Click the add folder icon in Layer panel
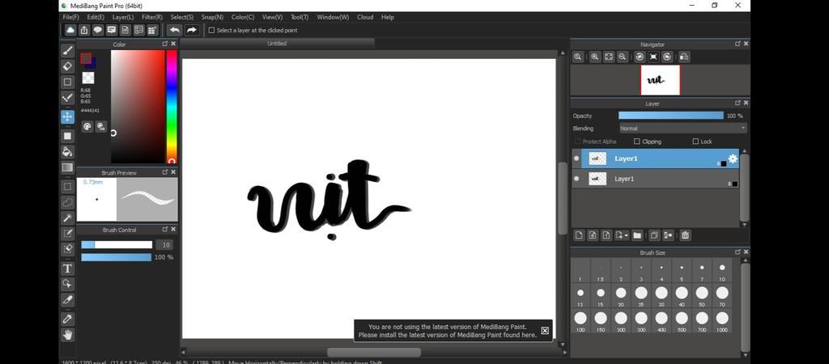The image size is (829, 364). (637, 235)
